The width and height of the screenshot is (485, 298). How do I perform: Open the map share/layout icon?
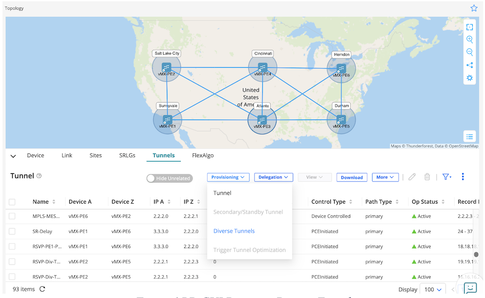tap(469, 65)
